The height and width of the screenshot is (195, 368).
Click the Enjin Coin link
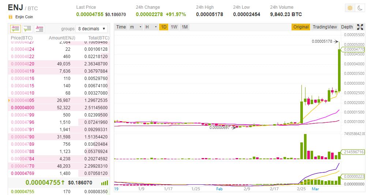(x=24, y=17)
